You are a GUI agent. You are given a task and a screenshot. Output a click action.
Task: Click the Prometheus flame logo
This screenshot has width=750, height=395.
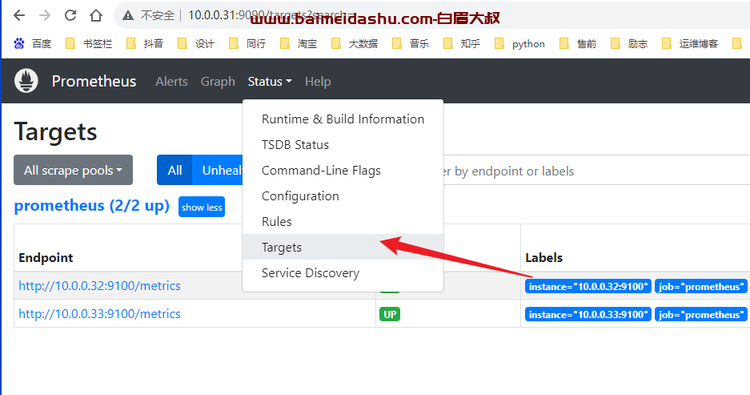pyautogui.click(x=26, y=80)
